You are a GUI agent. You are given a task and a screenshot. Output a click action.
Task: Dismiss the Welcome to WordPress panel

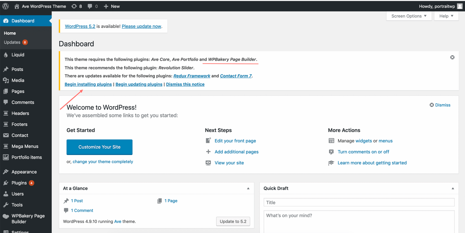pyautogui.click(x=440, y=105)
